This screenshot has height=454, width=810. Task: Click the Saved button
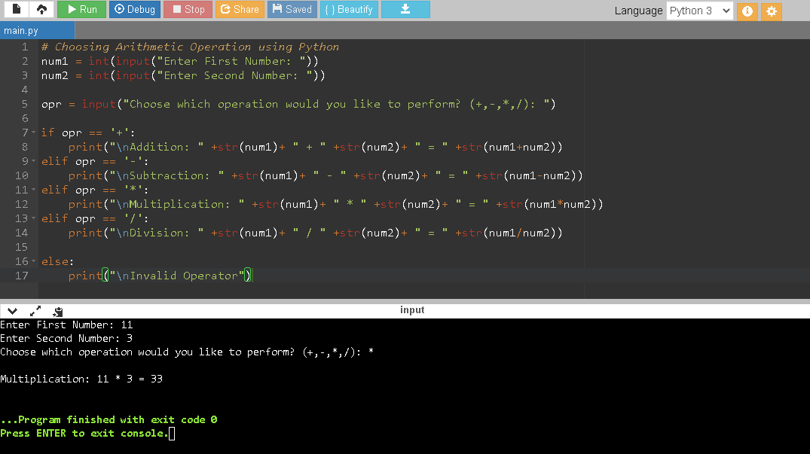click(x=292, y=9)
